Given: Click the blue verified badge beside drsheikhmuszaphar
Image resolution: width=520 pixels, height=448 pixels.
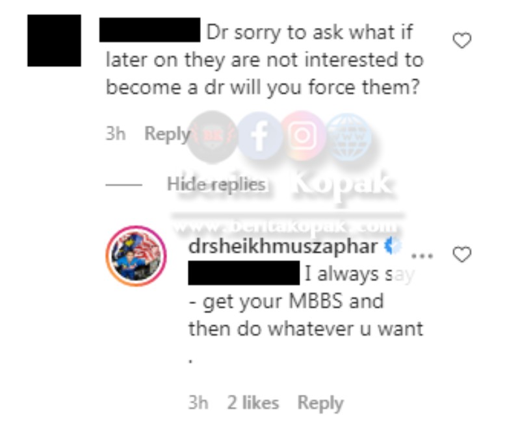Looking at the screenshot, I should tap(393, 246).
